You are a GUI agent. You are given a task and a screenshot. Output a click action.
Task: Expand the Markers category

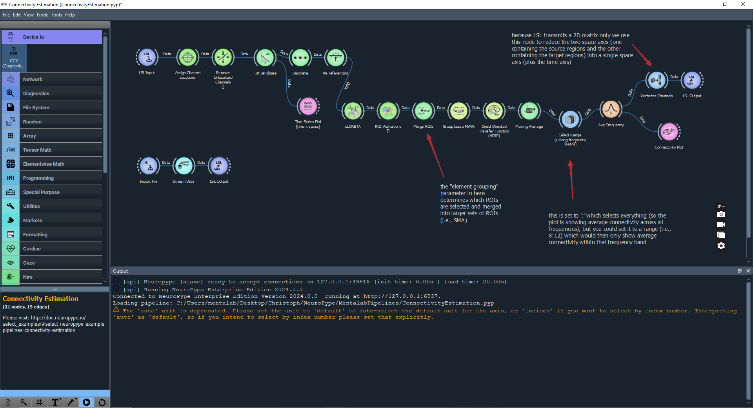[x=52, y=220]
